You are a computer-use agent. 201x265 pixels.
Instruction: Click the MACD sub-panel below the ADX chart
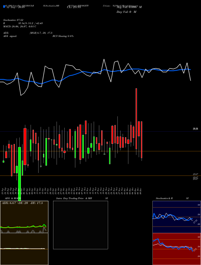click(x=24, y=249)
